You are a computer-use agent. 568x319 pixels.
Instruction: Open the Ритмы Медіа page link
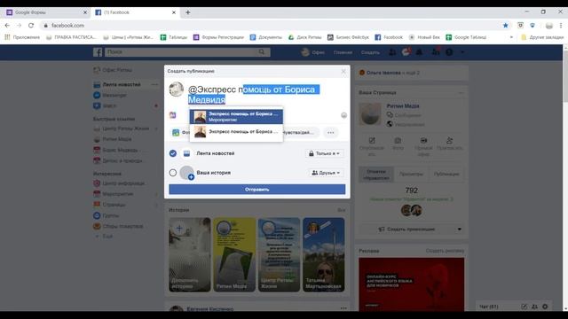pyautogui.click(x=403, y=106)
